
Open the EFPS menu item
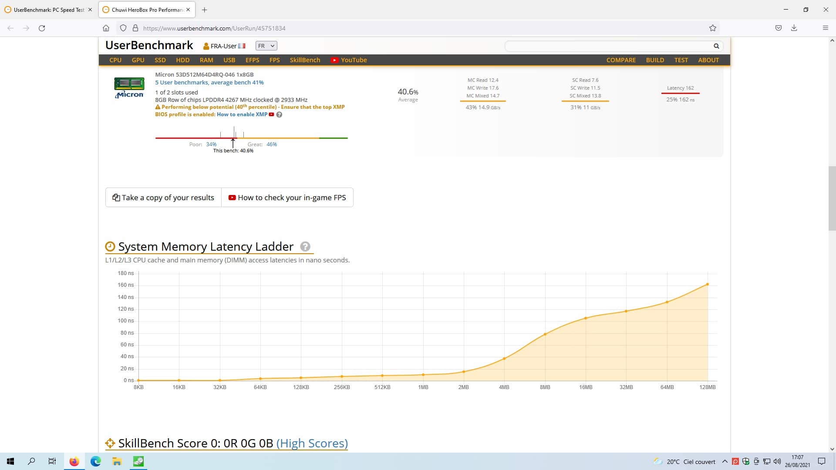click(x=252, y=60)
